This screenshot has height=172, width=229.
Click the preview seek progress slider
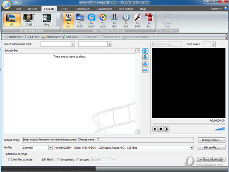189,124
